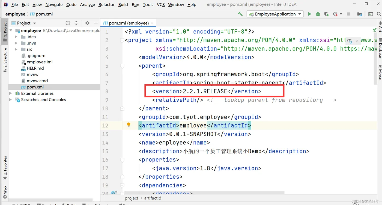Open the Edit menu
382x205 pixels.
click(x=25, y=4)
